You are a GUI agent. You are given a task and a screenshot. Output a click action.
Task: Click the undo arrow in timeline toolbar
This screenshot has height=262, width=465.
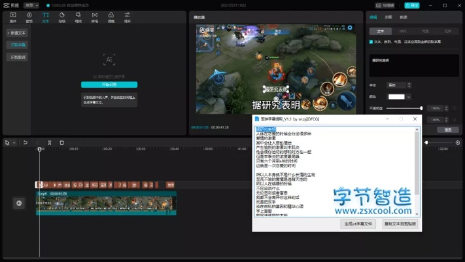point(26,142)
